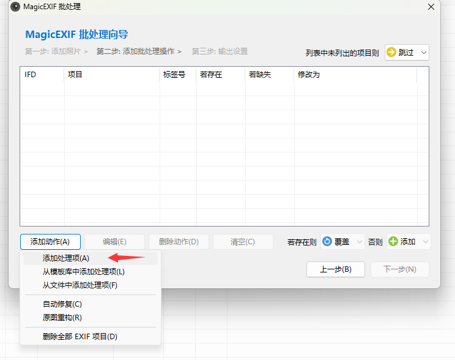Click the 清空(C) button
Screen dimensions: 455x360
click(x=243, y=242)
